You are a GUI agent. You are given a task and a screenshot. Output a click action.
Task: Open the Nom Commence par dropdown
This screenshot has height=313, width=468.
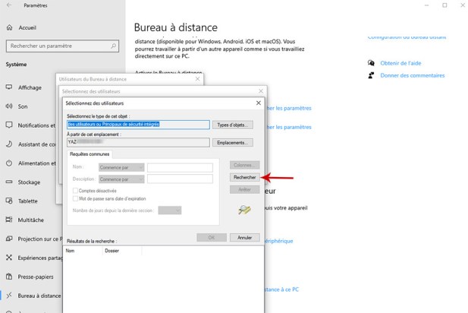click(121, 167)
